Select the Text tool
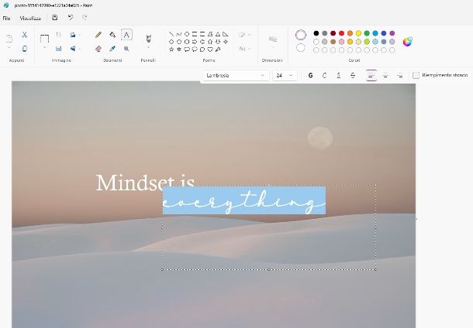The width and height of the screenshot is (473, 328). [x=126, y=35]
